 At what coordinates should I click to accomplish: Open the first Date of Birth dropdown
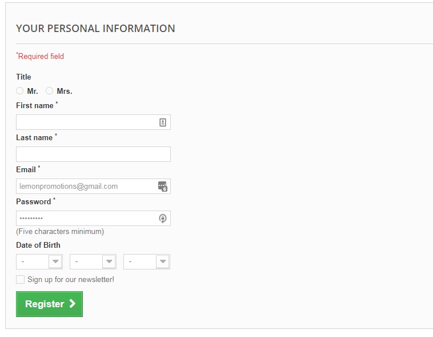39,262
